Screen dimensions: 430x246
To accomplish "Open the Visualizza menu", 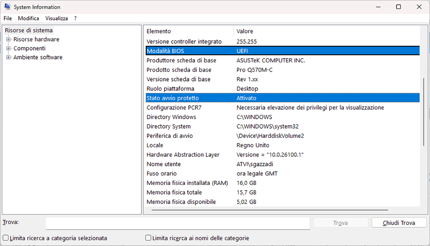I will pos(56,18).
